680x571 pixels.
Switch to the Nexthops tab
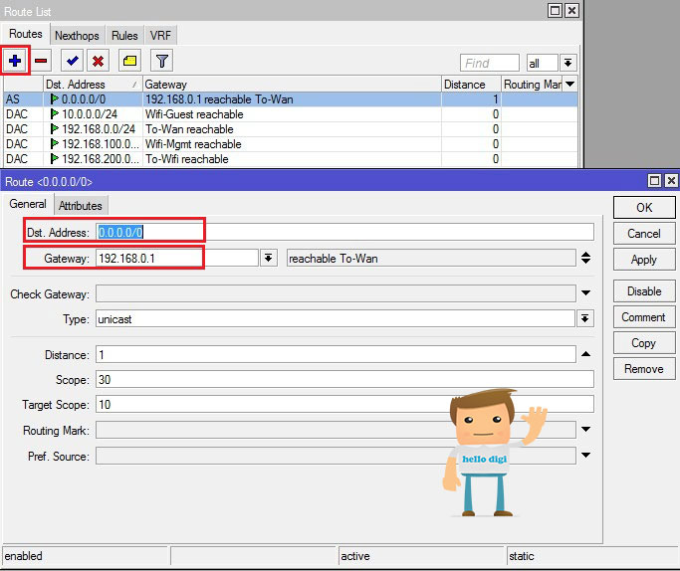pos(77,36)
